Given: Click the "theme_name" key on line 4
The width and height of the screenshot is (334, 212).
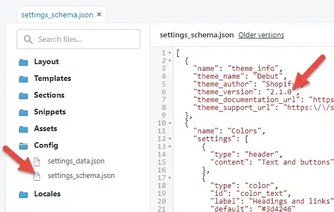Looking at the screenshot, I should [219, 76].
